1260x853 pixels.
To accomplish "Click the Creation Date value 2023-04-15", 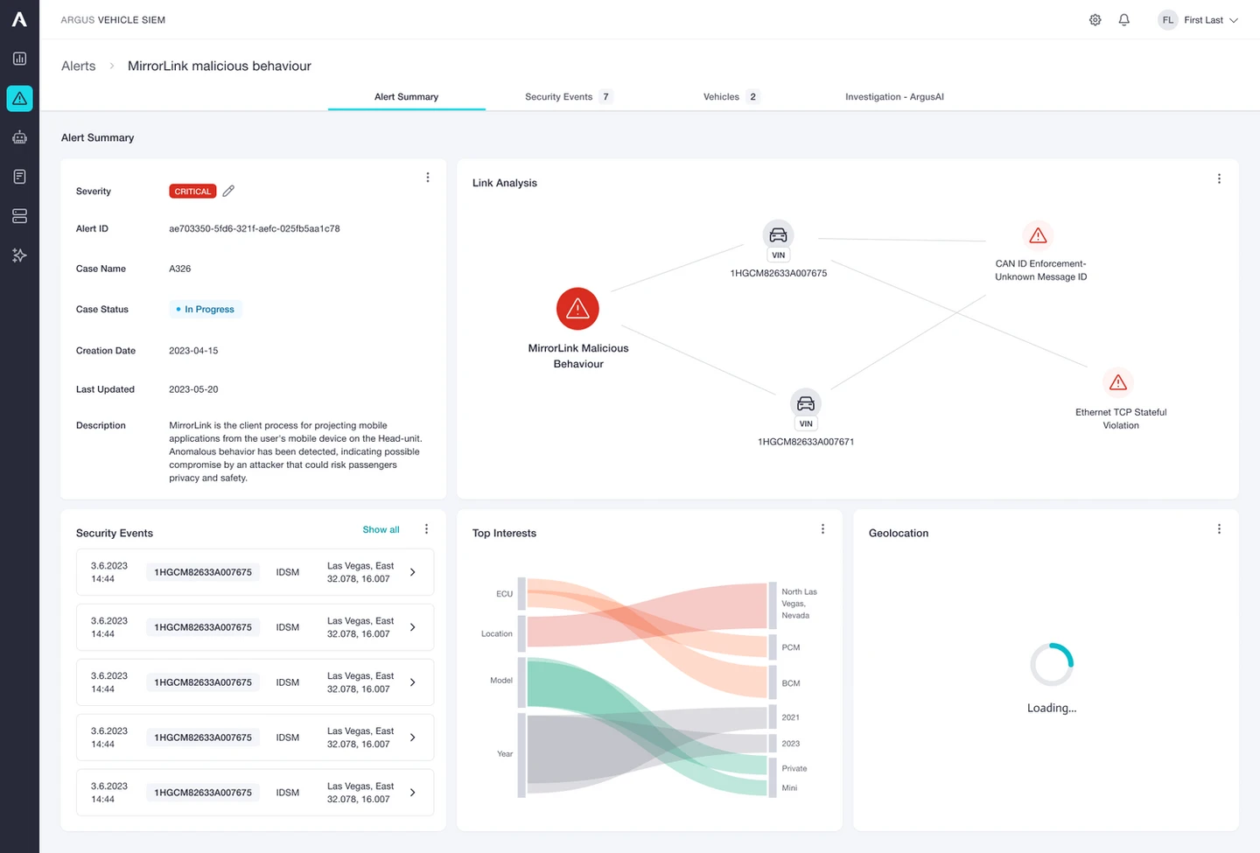I will 193,351.
